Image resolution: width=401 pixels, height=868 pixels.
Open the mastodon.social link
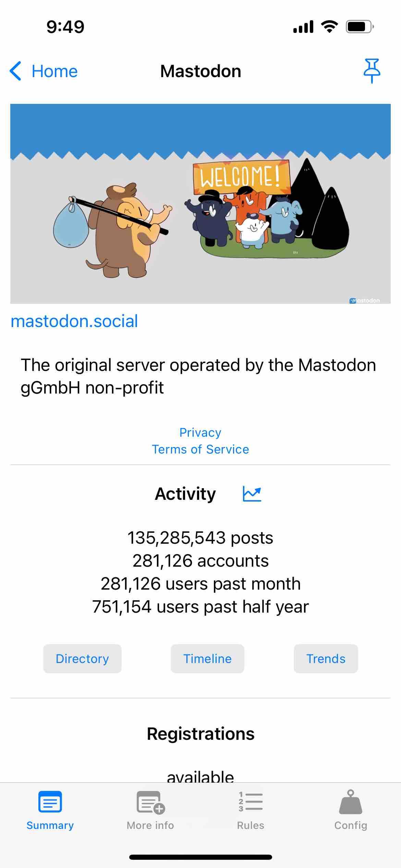coord(74,321)
